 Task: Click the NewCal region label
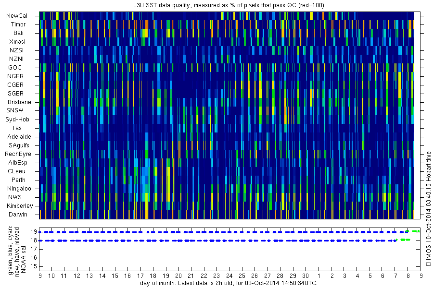point(17,16)
